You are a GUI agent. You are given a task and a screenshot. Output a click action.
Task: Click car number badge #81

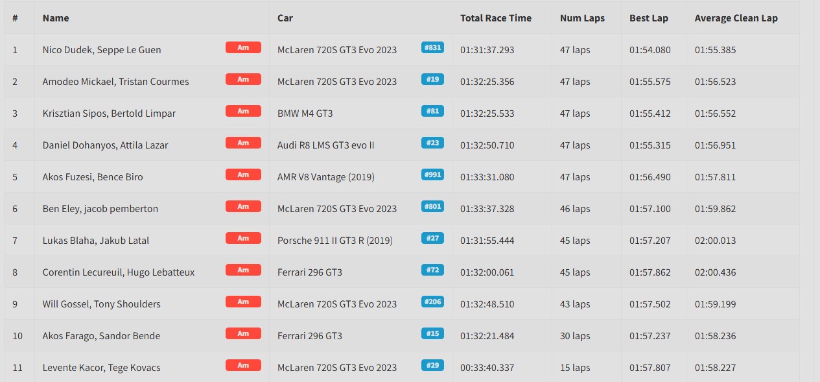(432, 111)
